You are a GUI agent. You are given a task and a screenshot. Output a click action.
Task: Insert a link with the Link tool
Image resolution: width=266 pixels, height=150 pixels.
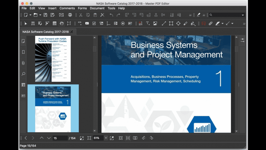tap(79, 24)
